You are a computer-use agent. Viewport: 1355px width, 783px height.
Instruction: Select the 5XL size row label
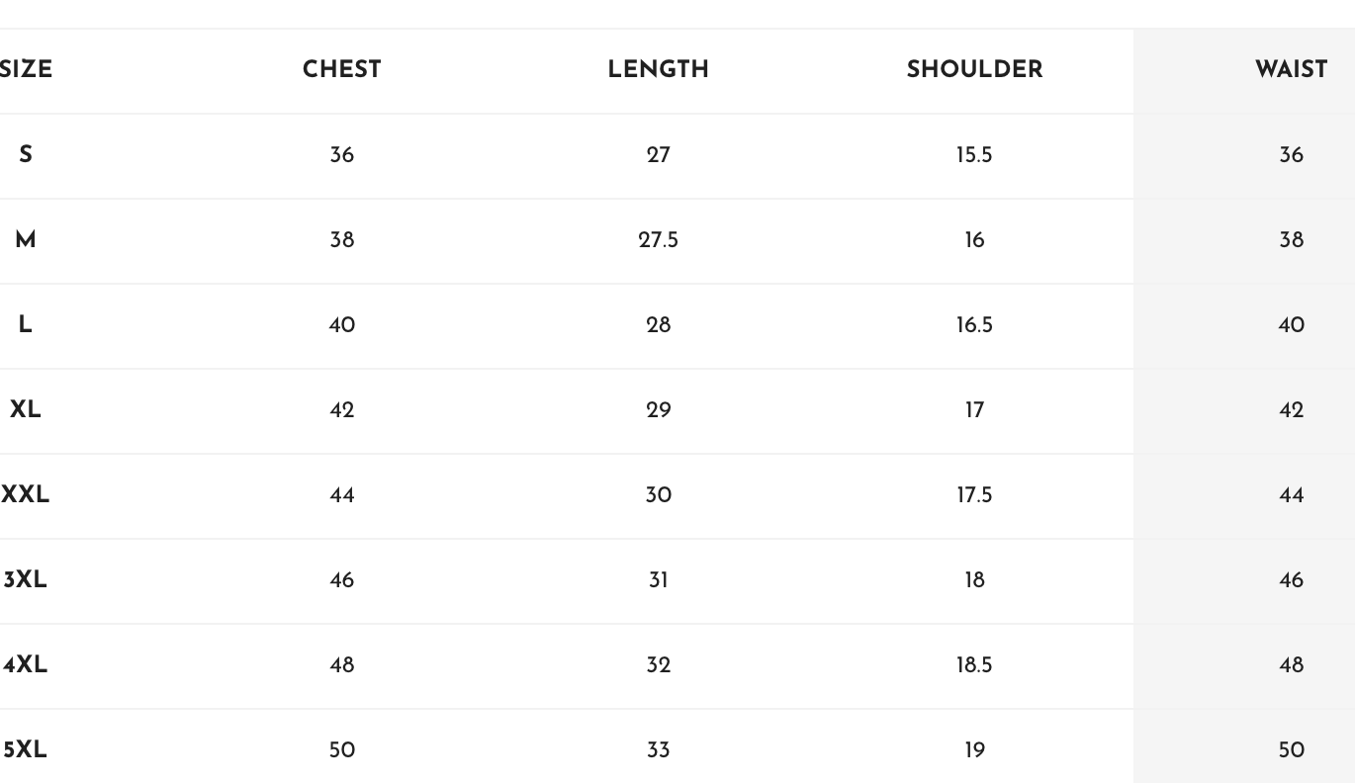coord(25,750)
